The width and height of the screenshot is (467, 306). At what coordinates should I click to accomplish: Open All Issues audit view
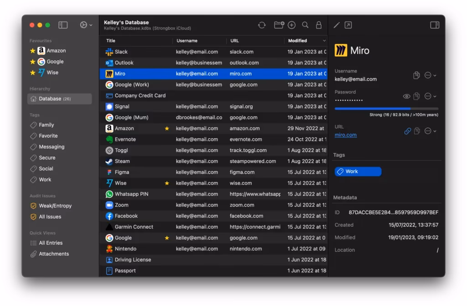[x=50, y=217]
